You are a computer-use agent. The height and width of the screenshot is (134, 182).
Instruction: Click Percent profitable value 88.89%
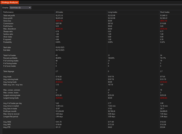tap(58, 58)
